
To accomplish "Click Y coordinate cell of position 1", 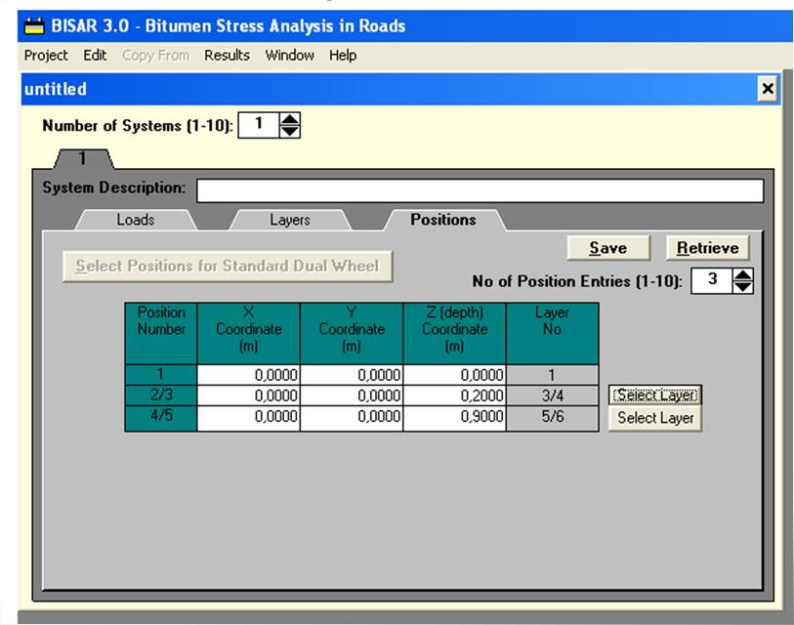I will coord(352,375).
